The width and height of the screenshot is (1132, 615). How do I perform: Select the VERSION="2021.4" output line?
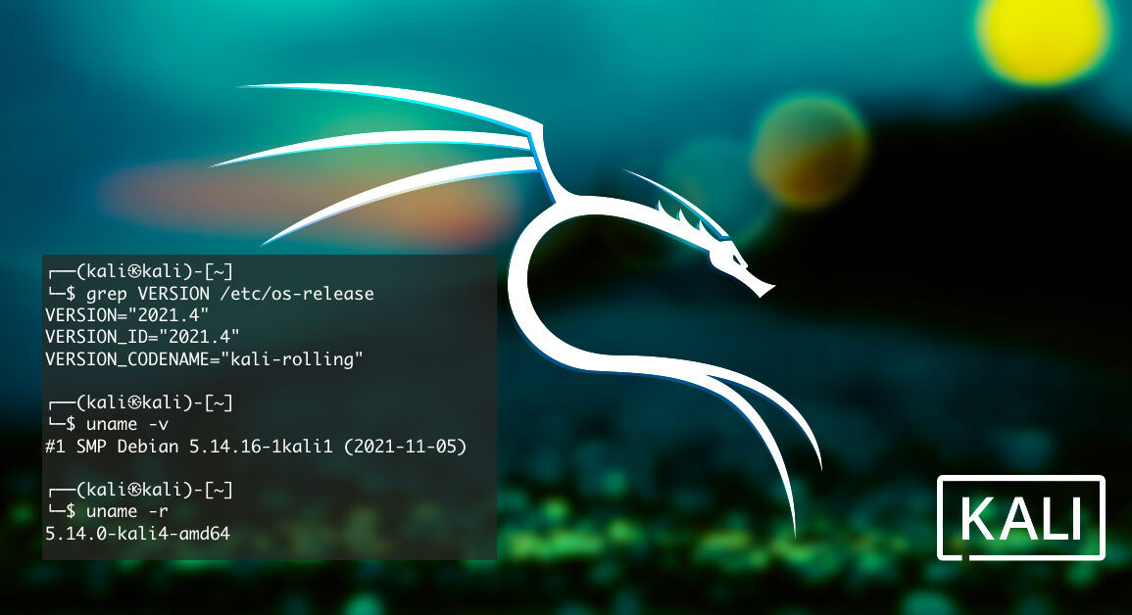[127, 315]
